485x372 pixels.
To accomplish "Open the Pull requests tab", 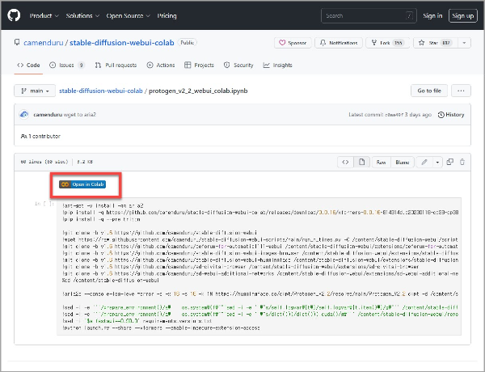I will (116, 66).
